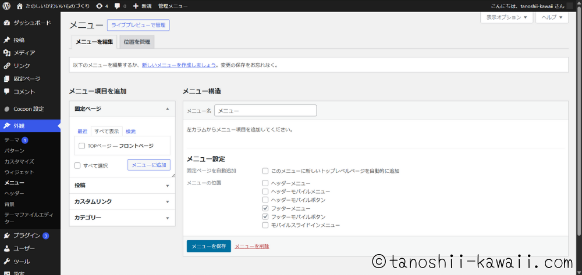Click ライブプレビューで管理 button
The height and width of the screenshot is (275, 582).
138,25
